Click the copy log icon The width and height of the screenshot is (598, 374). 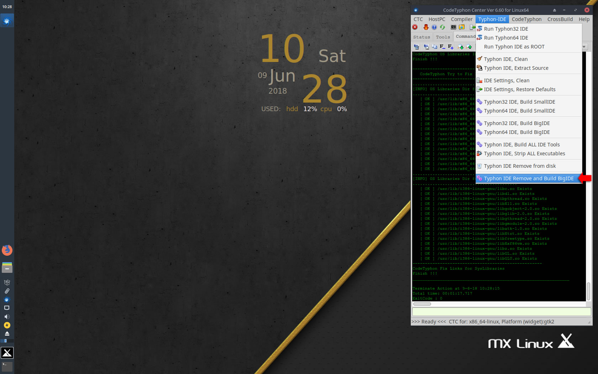(435, 47)
